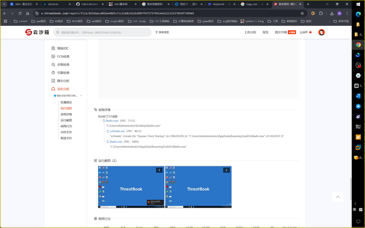
Task: Open browser downloads
Action: (332, 13)
